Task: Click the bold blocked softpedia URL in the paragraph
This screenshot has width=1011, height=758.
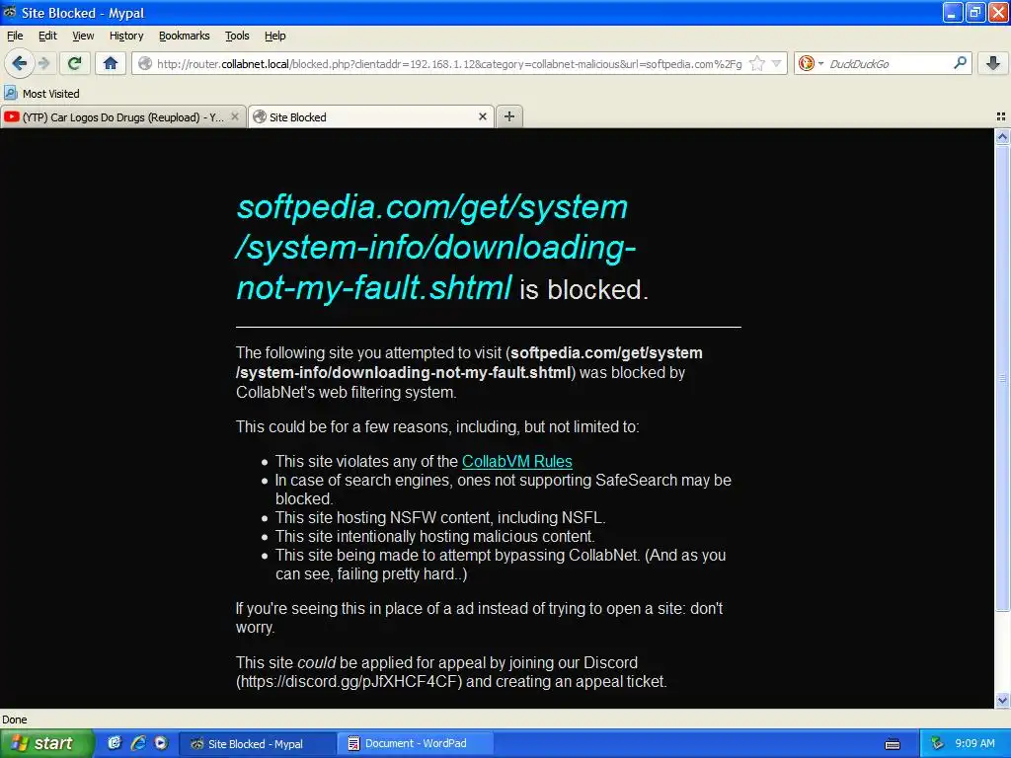Action: (469, 363)
